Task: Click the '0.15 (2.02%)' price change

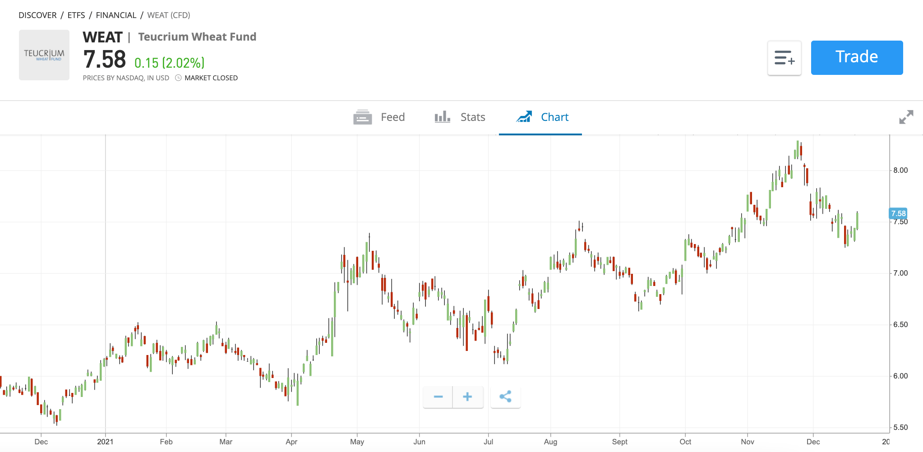Action: pyautogui.click(x=170, y=63)
